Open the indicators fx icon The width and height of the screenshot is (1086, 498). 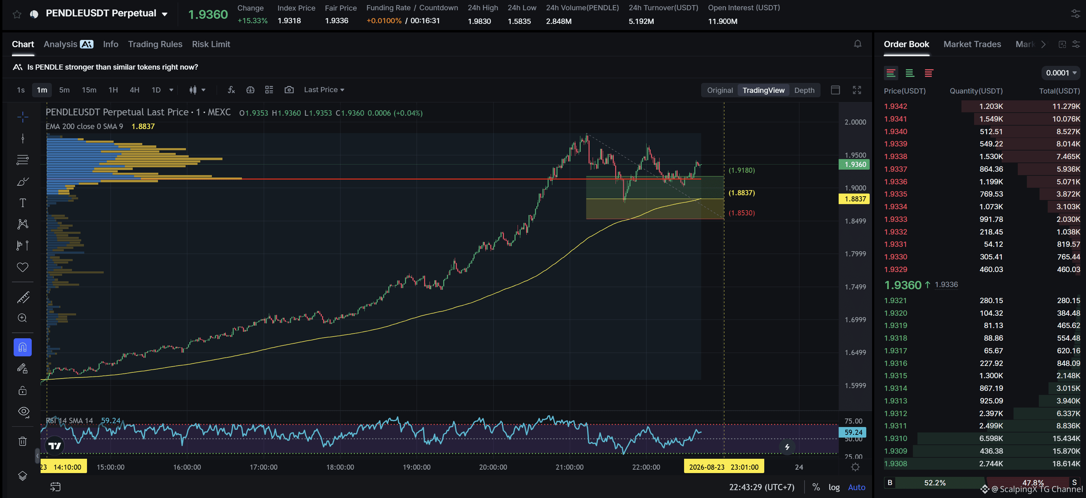231,90
